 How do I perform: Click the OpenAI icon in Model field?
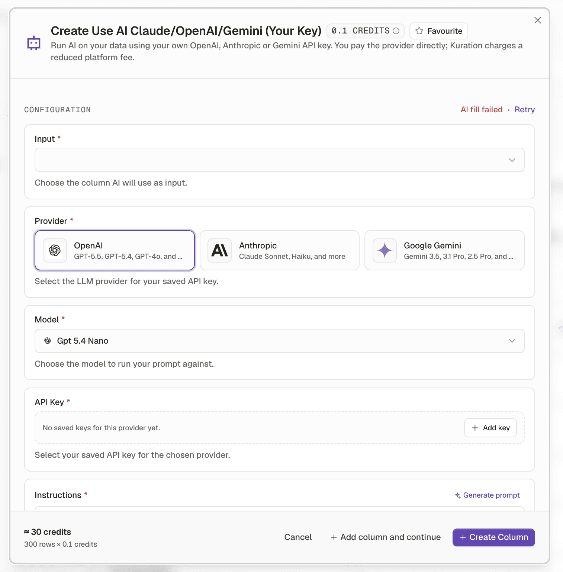[x=48, y=341]
